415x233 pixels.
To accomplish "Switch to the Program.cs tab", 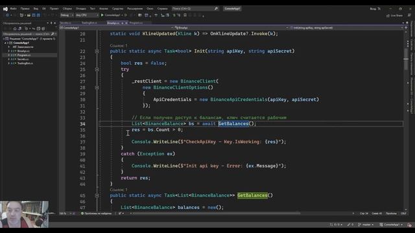I will tap(136, 23).
